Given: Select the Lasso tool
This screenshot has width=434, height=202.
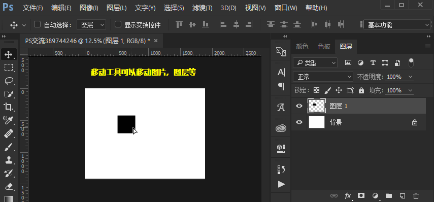Looking at the screenshot, I should click(9, 81).
